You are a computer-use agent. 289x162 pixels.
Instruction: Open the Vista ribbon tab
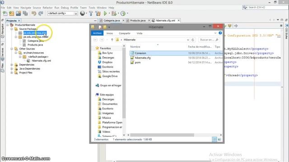(x=140, y=33)
